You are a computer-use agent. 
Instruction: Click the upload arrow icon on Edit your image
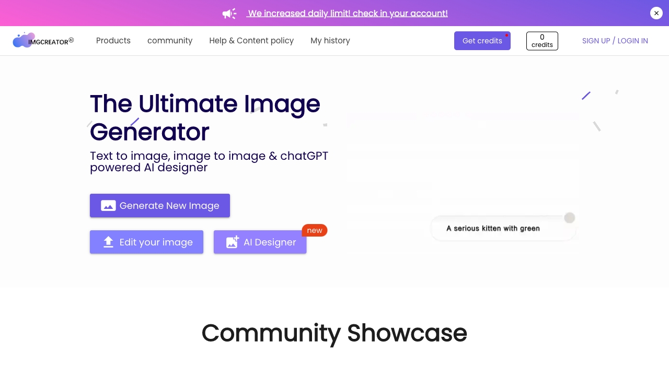(x=108, y=242)
